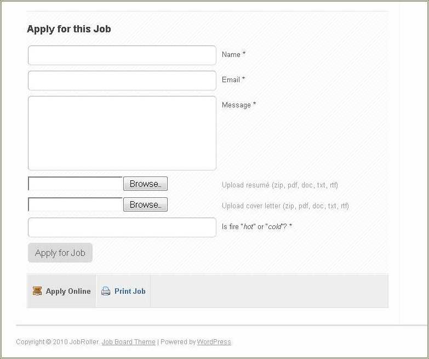The height and width of the screenshot is (359, 429).
Task: Click the resume file path field
Action: click(x=75, y=184)
